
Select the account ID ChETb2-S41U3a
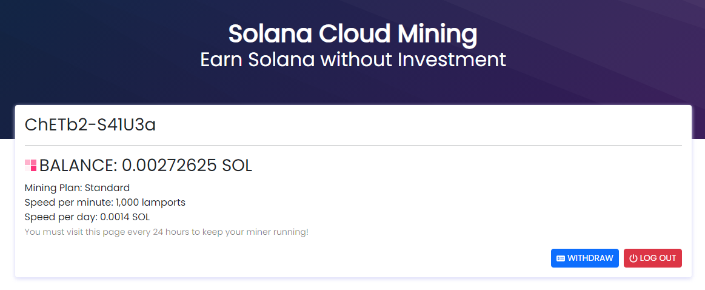[x=90, y=125]
